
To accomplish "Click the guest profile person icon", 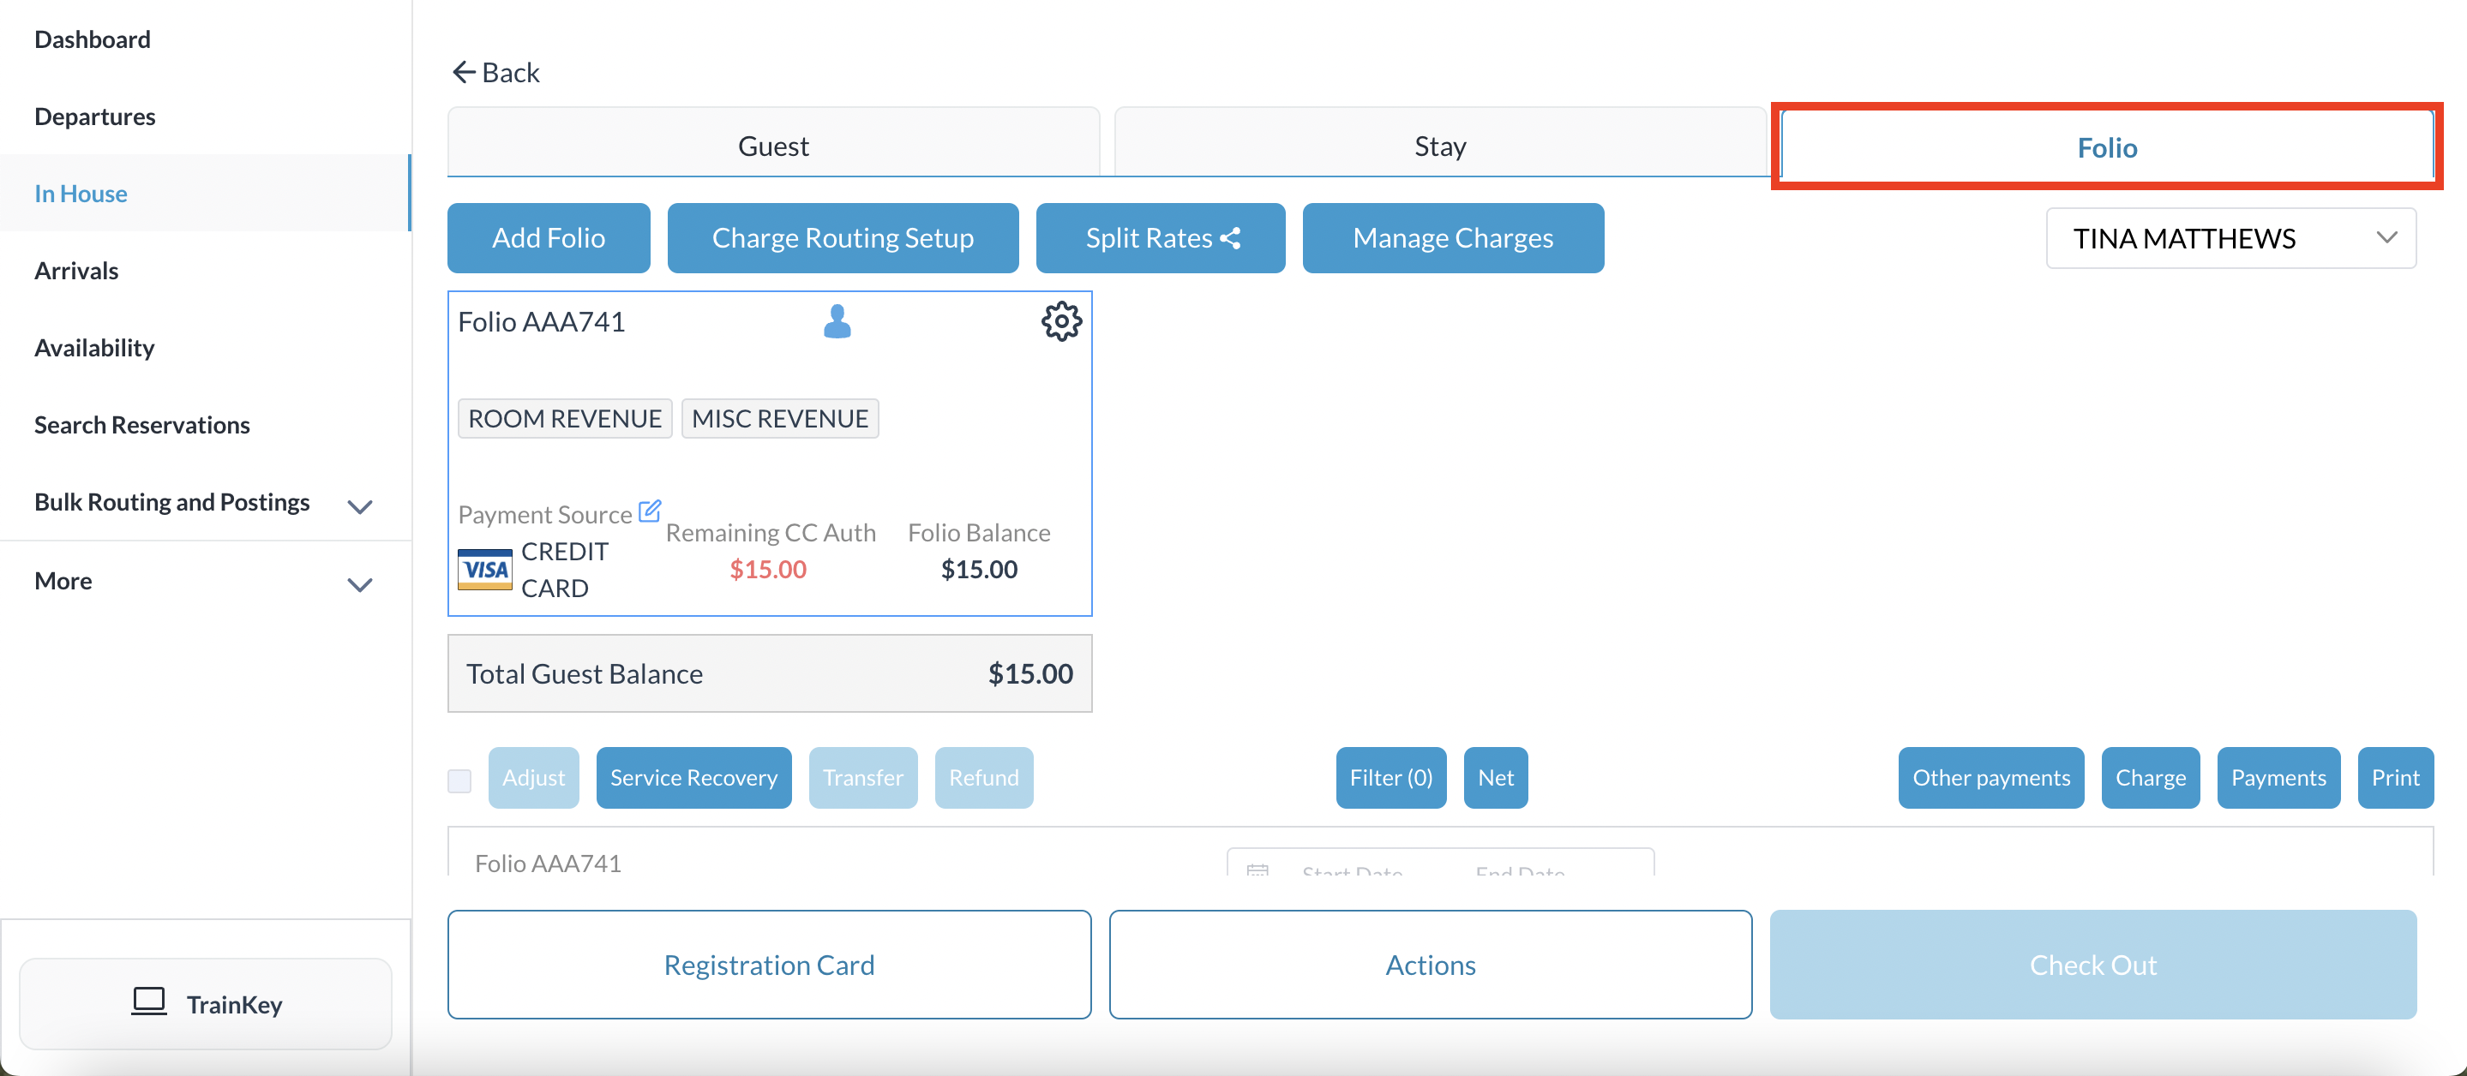I will (x=837, y=321).
